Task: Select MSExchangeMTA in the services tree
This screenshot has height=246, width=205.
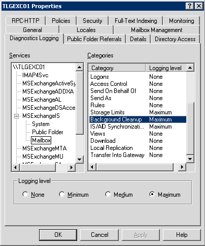Action: tap(45, 148)
